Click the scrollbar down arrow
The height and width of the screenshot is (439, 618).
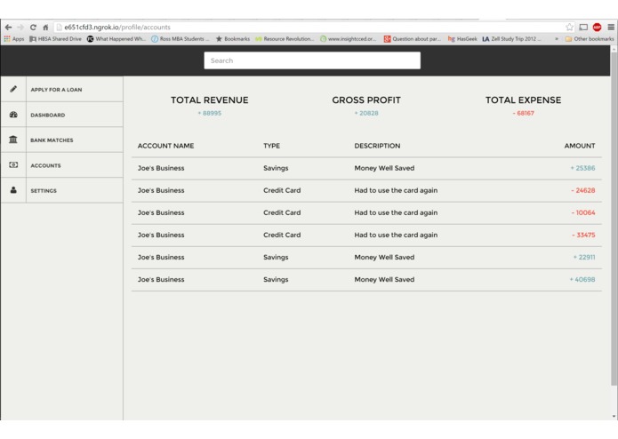click(x=614, y=416)
